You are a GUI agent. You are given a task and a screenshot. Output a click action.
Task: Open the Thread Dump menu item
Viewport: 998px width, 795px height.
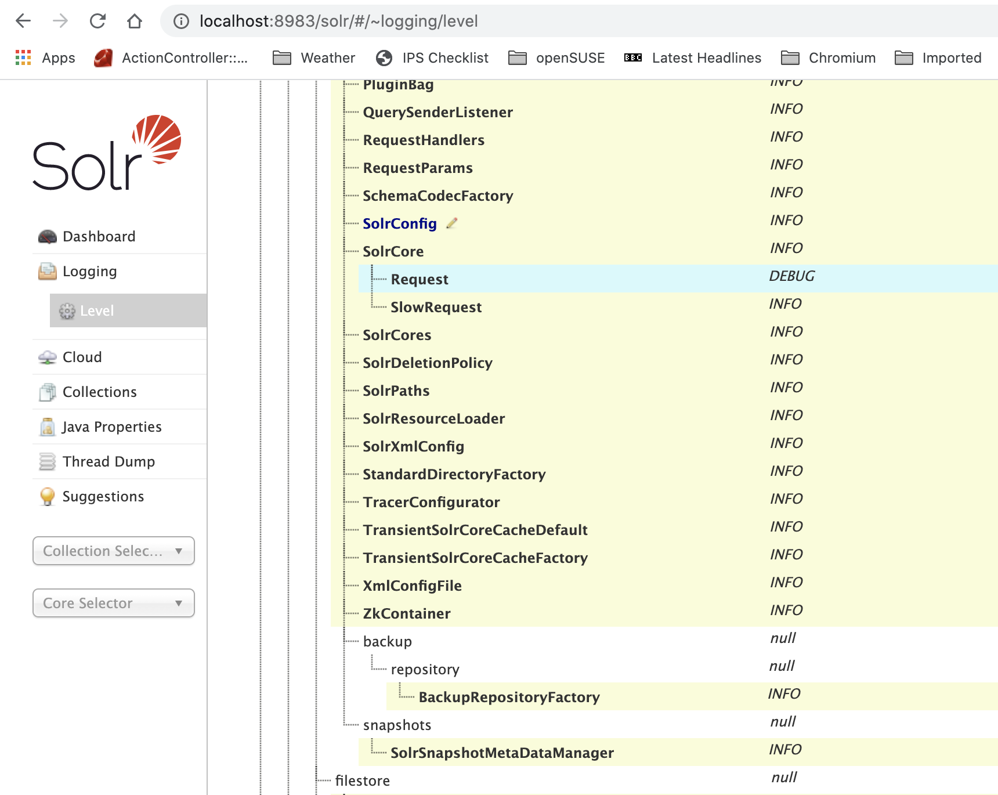tap(120, 461)
